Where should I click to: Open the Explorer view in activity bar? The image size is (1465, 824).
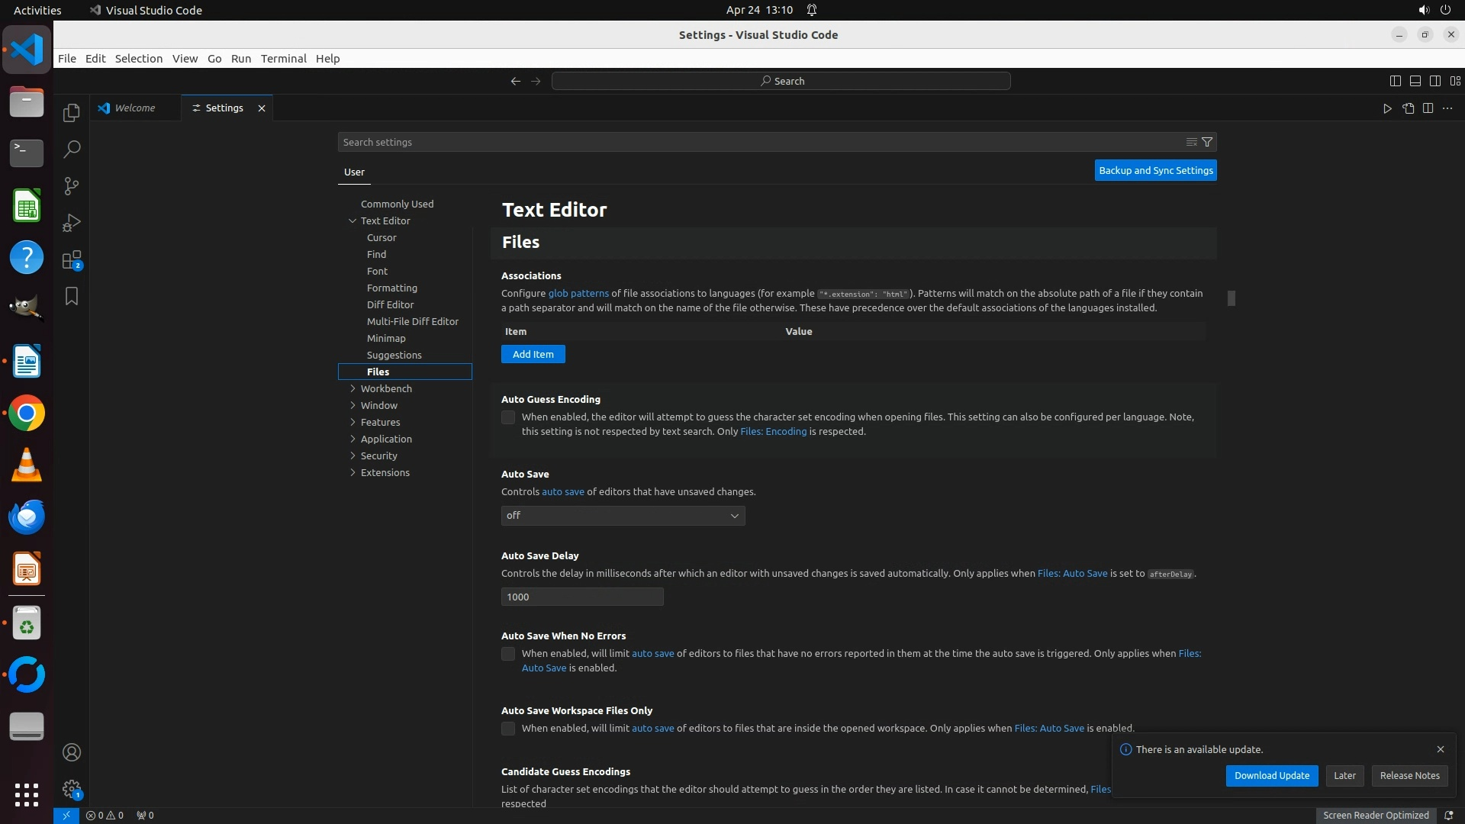[x=72, y=113]
